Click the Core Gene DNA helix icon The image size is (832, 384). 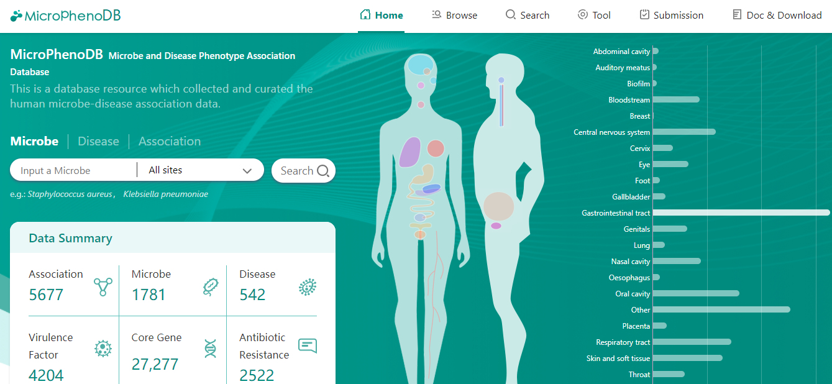211,349
